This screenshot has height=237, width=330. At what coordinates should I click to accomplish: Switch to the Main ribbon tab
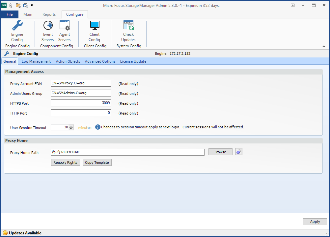point(28,14)
